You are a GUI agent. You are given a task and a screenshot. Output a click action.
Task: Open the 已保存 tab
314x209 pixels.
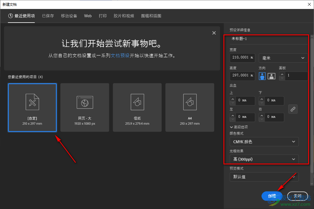point(48,16)
